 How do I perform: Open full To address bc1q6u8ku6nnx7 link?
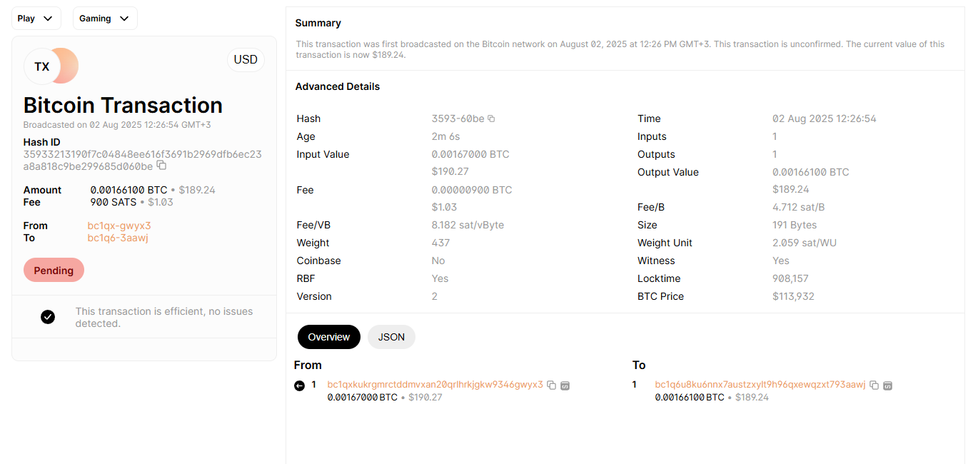pos(760,385)
